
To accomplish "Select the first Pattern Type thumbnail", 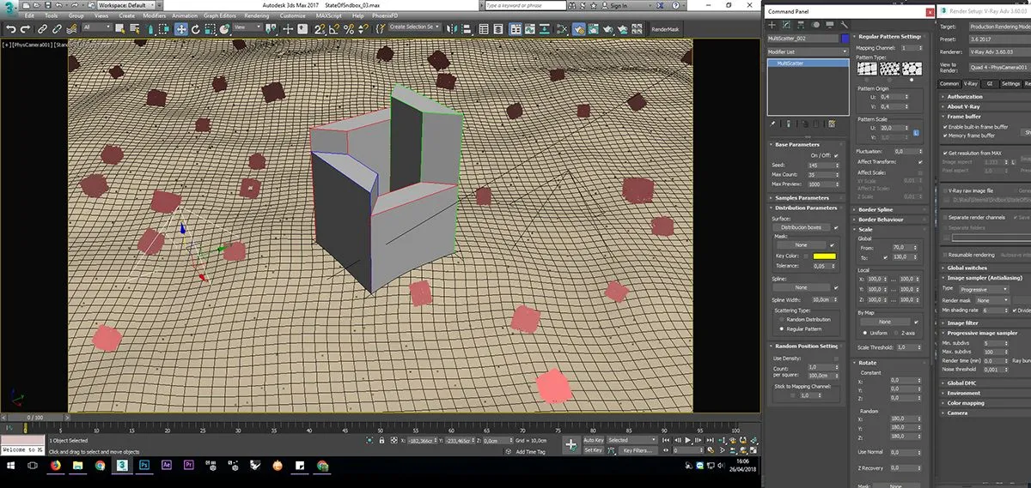I will click(x=867, y=69).
